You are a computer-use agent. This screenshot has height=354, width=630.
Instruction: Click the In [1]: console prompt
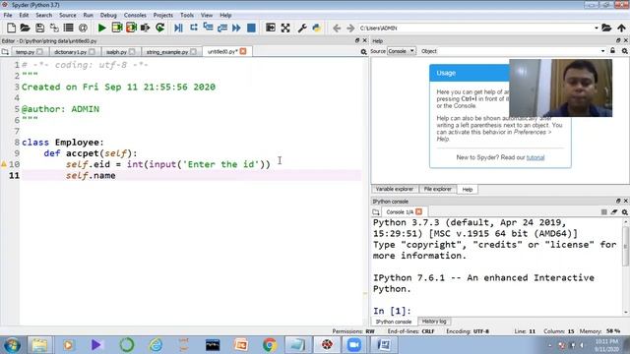392,311
